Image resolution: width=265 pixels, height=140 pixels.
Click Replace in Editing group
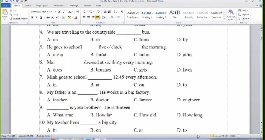point(244,15)
